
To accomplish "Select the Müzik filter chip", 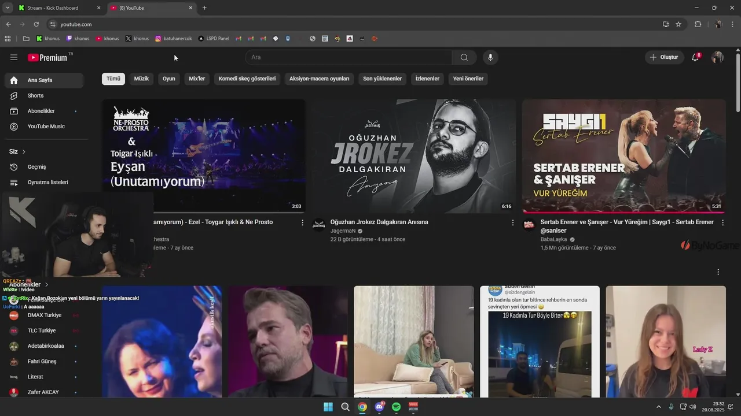I will (141, 79).
